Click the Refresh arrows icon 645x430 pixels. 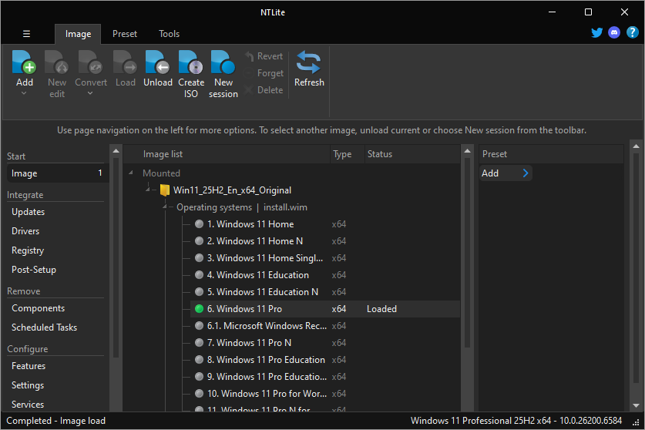pos(309,63)
